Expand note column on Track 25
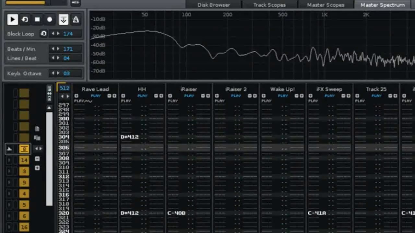Image resolution: width=415 pixels, height=233 pixels. [357, 96]
